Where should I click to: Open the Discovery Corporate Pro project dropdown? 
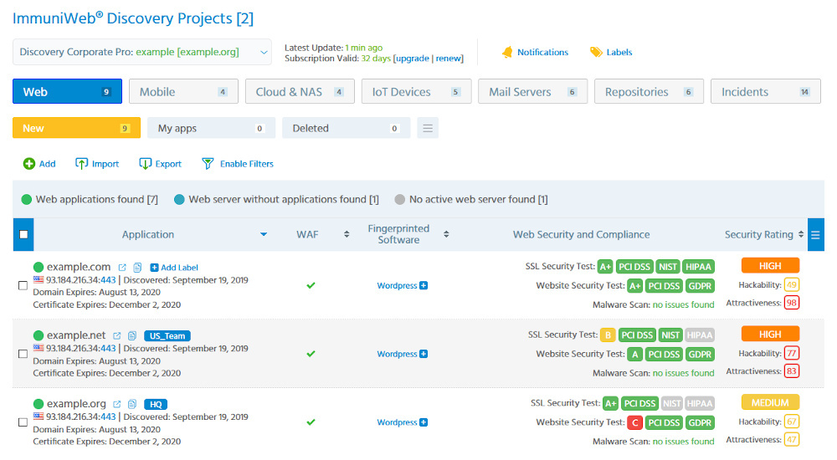(x=142, y=52)
